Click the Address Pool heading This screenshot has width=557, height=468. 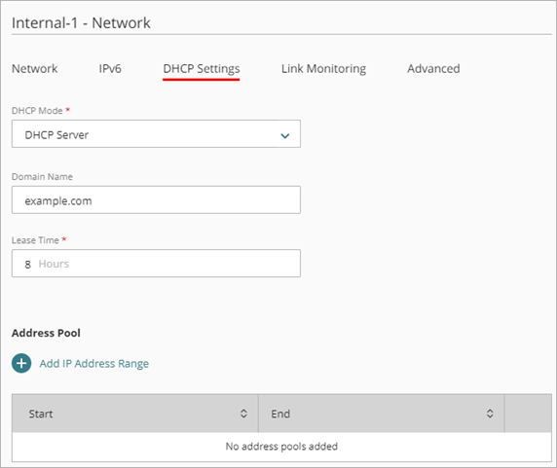[x=46, y=333]
